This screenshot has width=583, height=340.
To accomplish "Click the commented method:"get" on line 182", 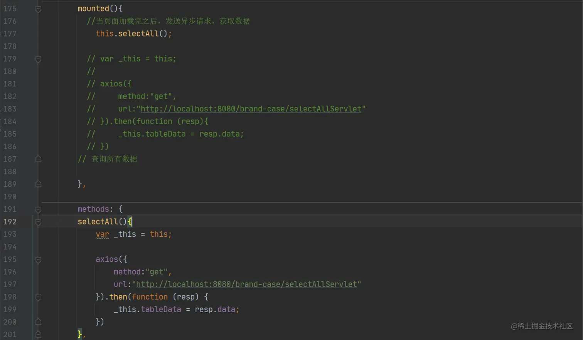I will coord(147,96).
